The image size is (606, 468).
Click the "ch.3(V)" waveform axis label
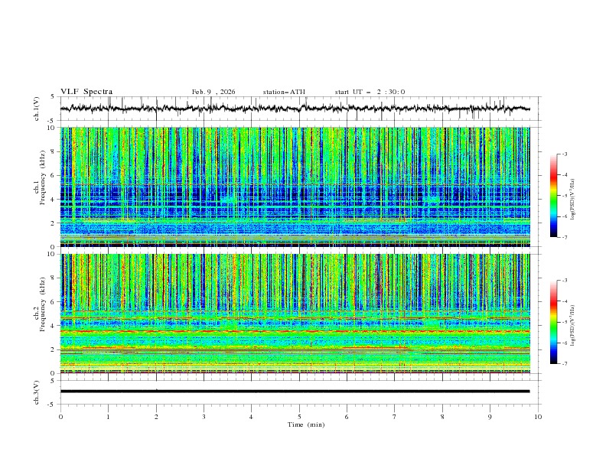click(x=37, y=392)
